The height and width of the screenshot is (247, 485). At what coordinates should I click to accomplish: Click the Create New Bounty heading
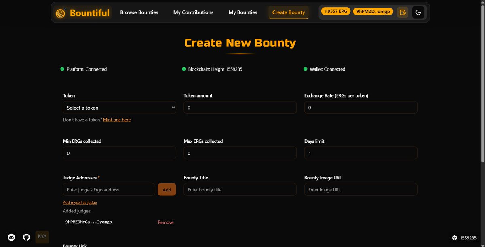(x=240, y=43)
